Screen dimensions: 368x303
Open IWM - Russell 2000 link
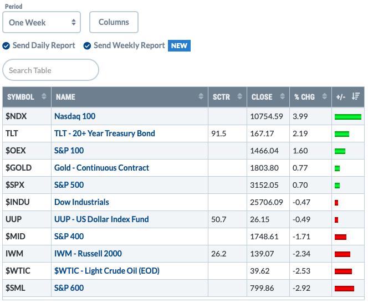(88, 254)
